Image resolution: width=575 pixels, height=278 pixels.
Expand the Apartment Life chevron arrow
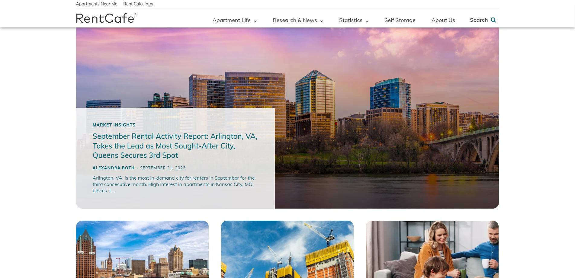pyautogui.click(x=255, y=21)
